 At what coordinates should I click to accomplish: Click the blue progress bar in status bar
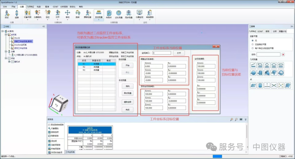pyautogui.click(x=217, y=156)
